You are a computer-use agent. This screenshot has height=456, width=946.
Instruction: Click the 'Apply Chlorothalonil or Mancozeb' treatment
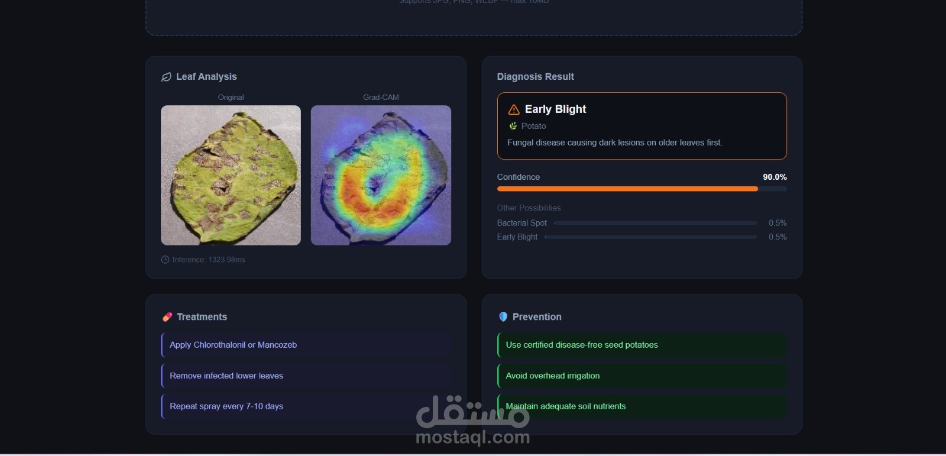[x=306, y=345]
